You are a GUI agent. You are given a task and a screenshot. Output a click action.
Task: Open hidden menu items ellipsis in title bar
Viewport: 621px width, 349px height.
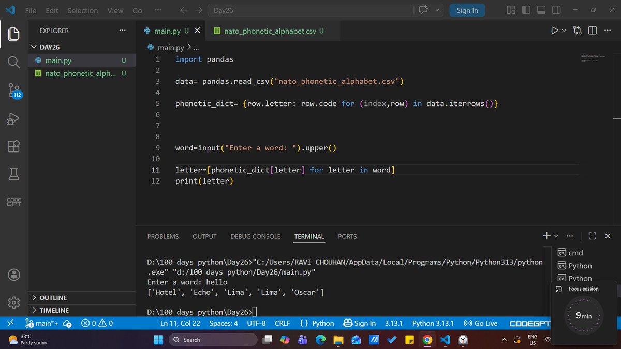158,10
